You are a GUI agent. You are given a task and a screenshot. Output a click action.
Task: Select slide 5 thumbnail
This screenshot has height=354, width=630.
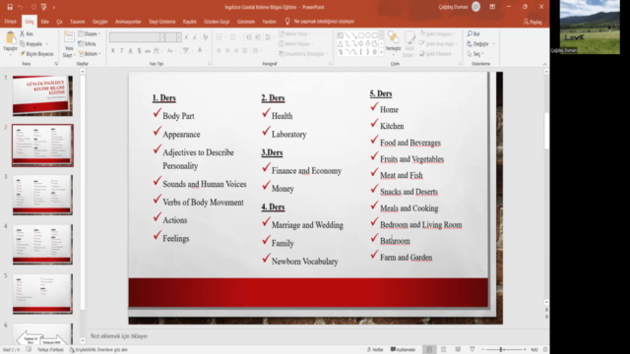coord(42,294)
